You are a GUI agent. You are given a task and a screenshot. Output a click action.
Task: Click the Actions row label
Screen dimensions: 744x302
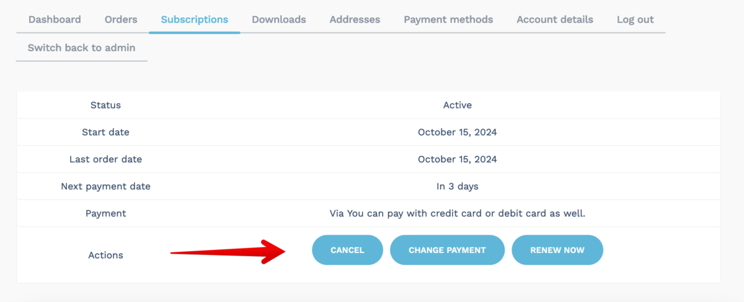(x=105, y=255)
